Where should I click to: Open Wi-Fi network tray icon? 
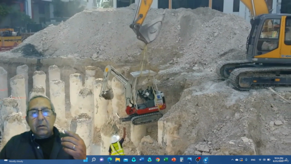260,160
